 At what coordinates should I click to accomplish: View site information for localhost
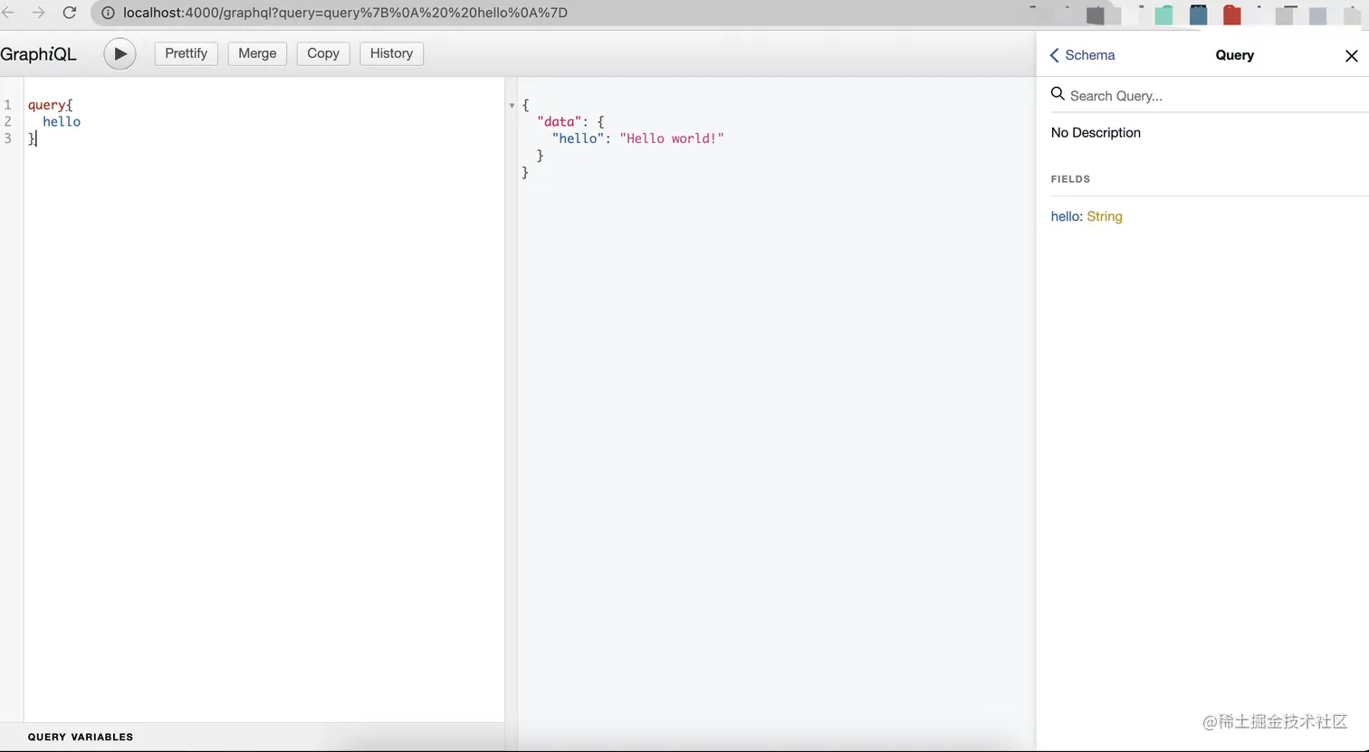tap(108, 13)
